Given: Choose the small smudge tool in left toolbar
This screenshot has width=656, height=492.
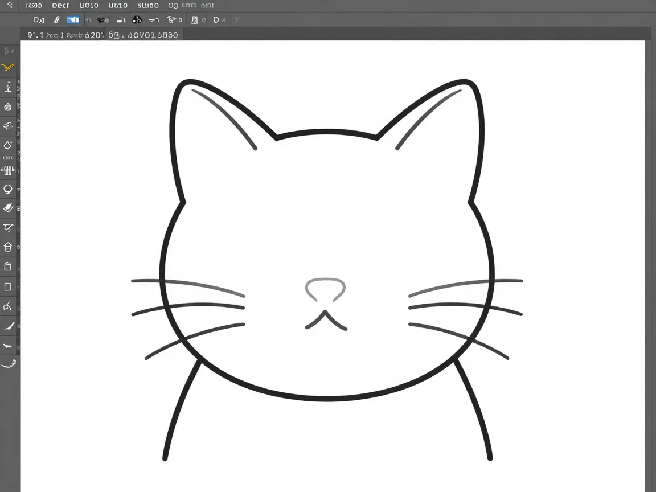Looking at the screenshot, I should 7,346.
